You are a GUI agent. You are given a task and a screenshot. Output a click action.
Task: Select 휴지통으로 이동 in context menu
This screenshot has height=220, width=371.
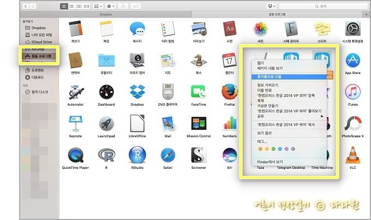point(289,77)
